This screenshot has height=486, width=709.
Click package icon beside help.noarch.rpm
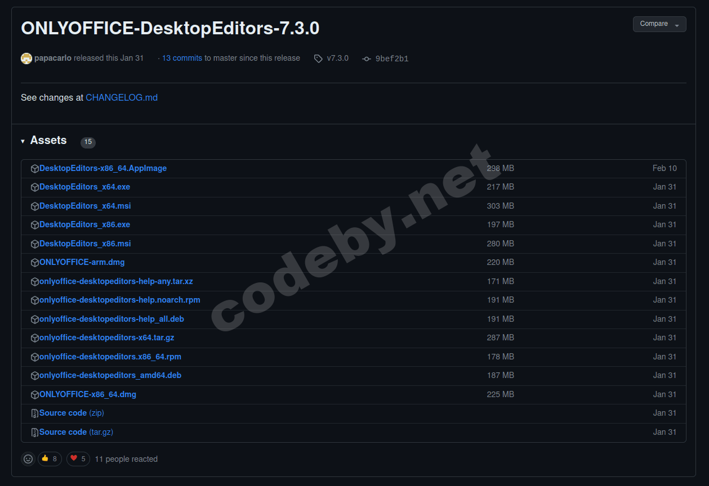[x=35, y=300]
